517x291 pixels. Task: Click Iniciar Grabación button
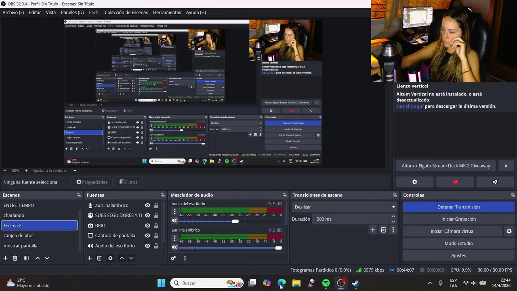click(458, 219)
